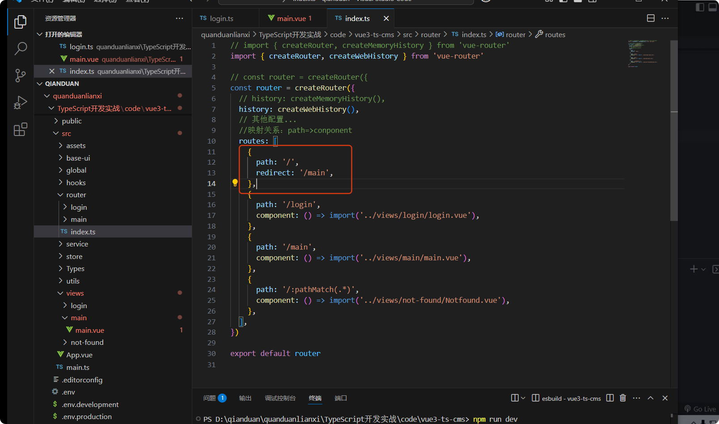Click breadcrumb vue3-ts-cms segment
Viewport: 719px width, 424px height.
click(x=374, y=34)
